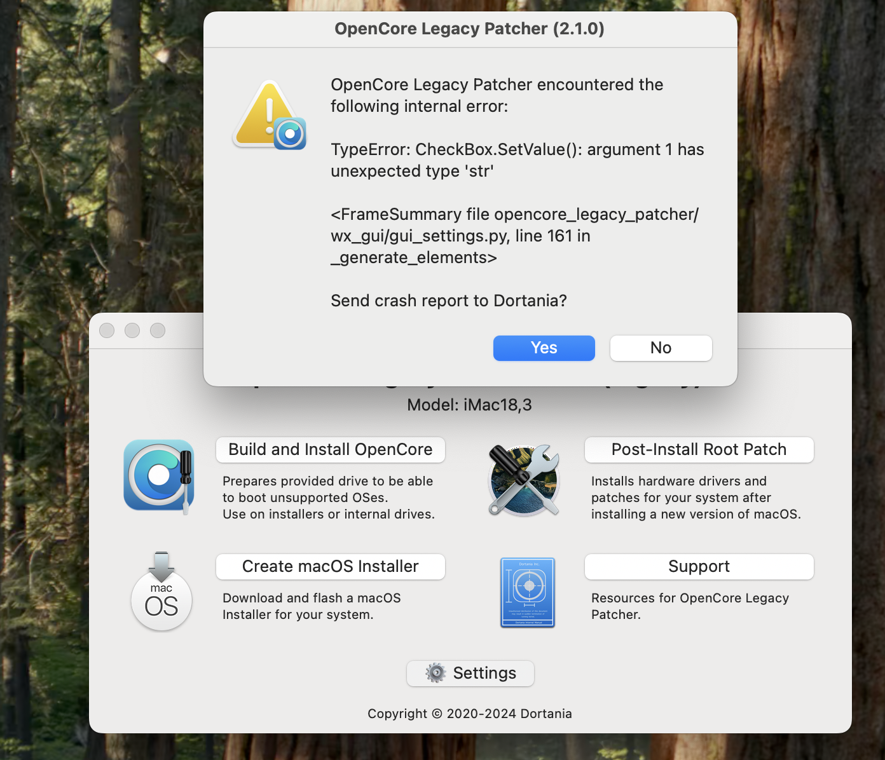This screenshot has width=885, height=760.
Task: Click the 'Model: iMac18,3' text
Action: point(470,405)
